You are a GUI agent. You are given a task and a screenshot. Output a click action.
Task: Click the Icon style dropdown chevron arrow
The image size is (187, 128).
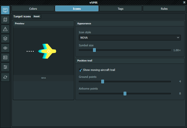tap(178, 38)
